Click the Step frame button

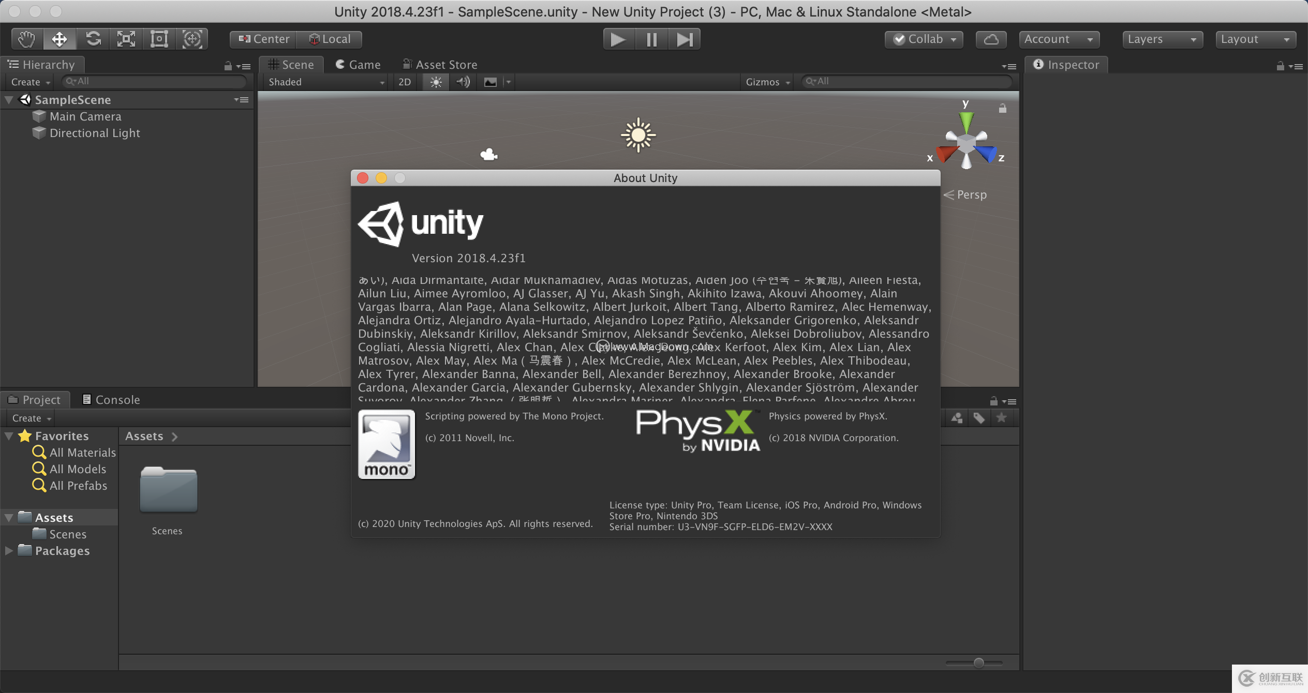point(685,39)
